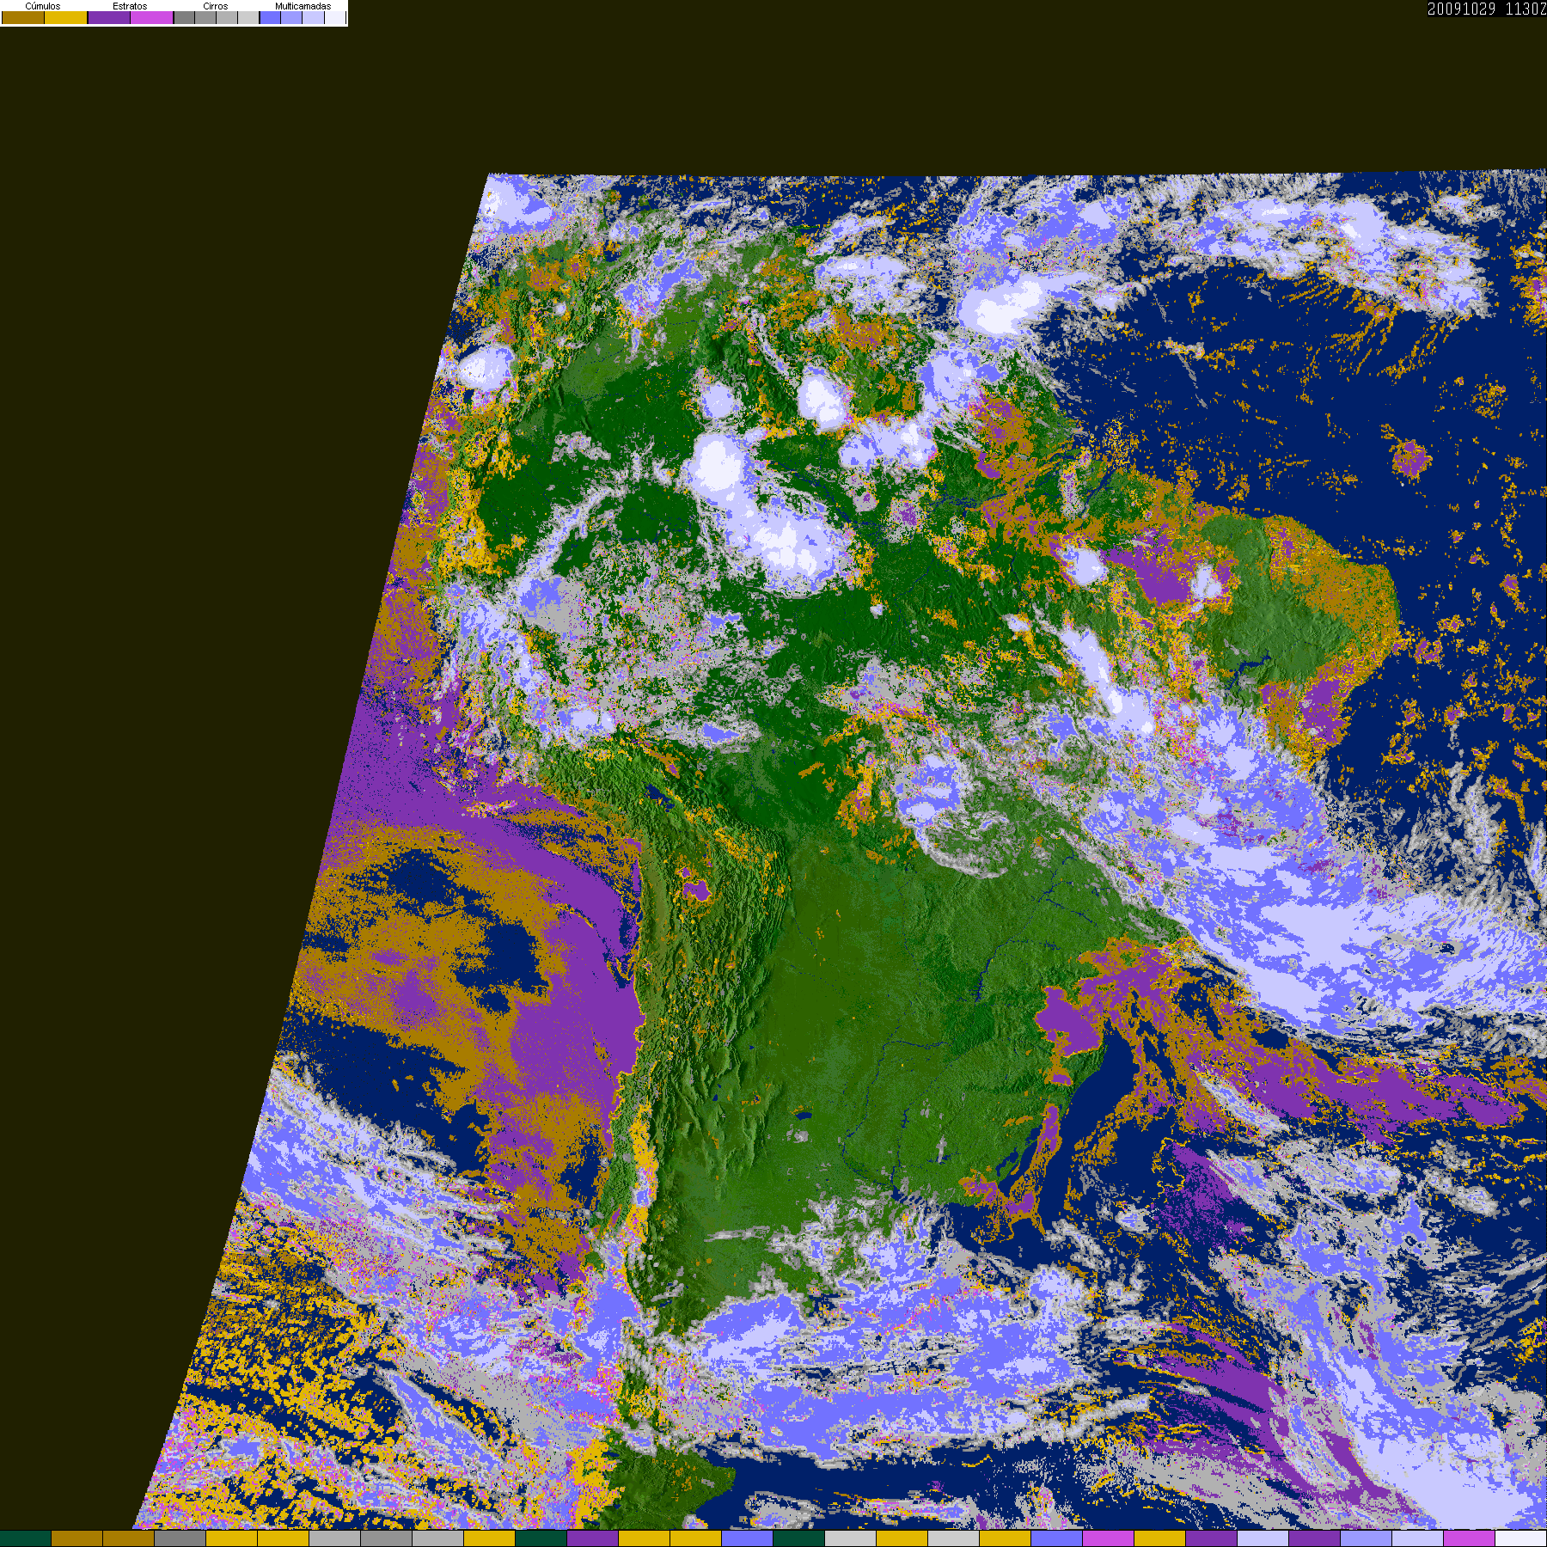Screen dimensions: 1547x1547
Task: Pick the third gray Cirros swatch
Action: tap(227, 17)
